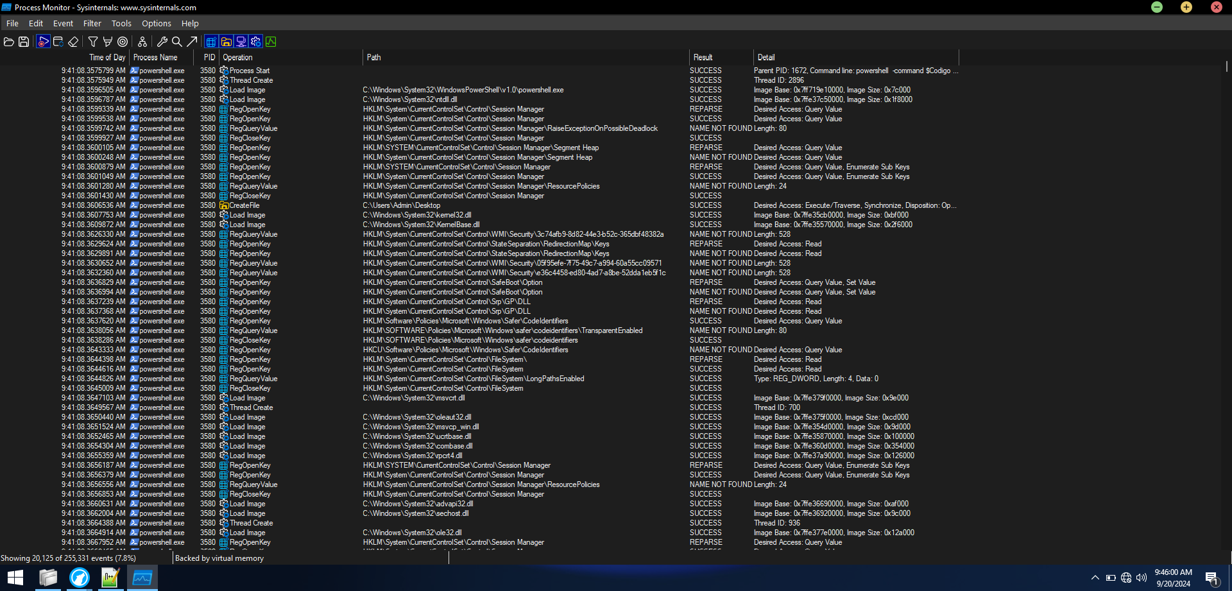Sort by PID column header
This screenshot has width=1232, height=591.
(209, 57)
